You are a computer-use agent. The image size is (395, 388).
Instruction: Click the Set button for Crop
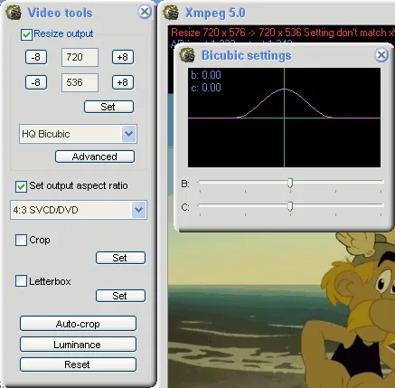tap(120, 258)
